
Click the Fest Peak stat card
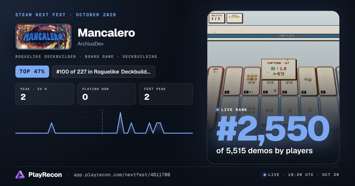coord(166,94)
